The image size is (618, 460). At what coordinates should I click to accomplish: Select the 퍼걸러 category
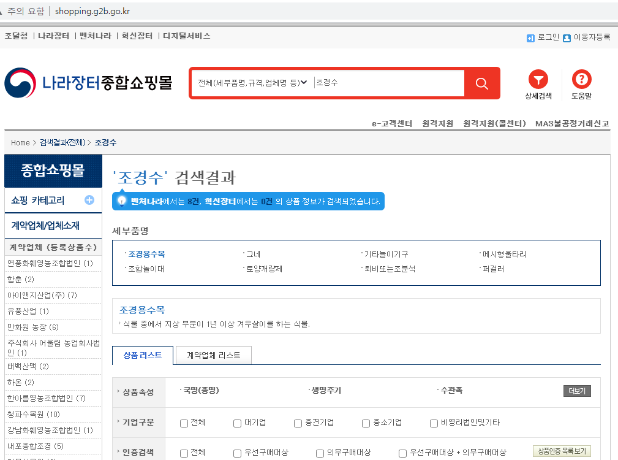click(x=493, y=269)
